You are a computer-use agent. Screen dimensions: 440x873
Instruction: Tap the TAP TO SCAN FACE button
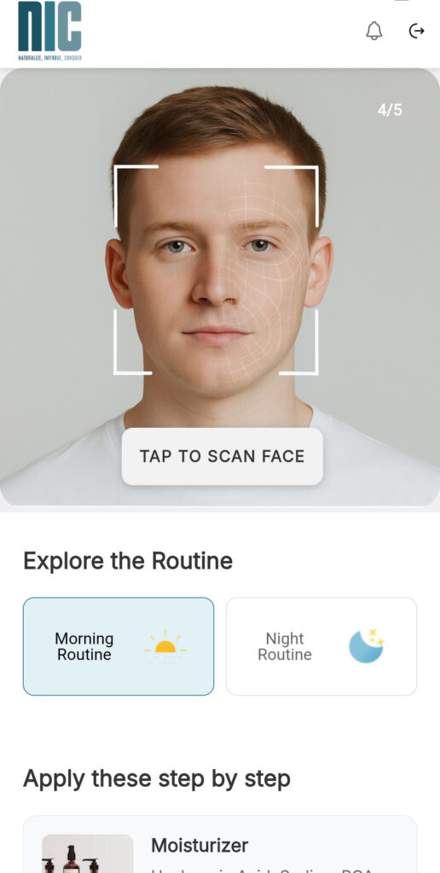coord(223,456)
